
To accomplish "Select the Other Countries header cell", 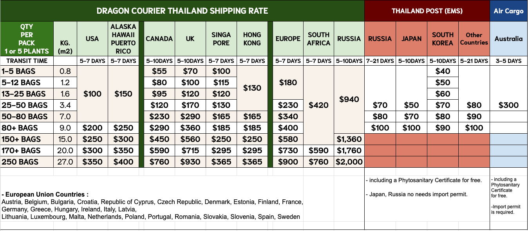I will [x=474, y=39].
